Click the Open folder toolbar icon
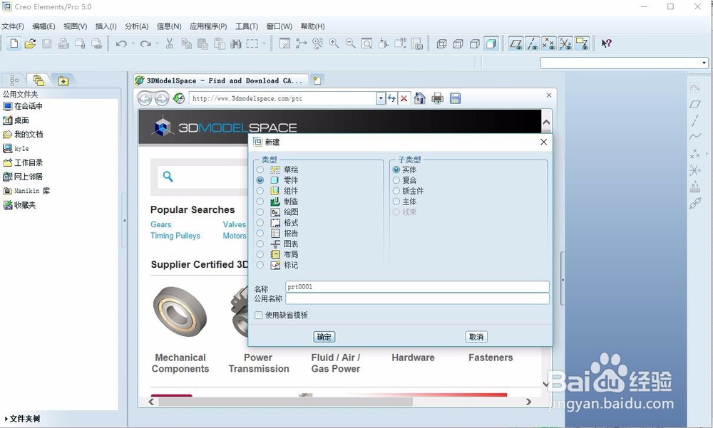 click(31, 43)
